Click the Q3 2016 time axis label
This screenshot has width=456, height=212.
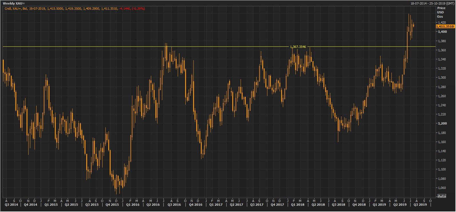click(174, 205)
